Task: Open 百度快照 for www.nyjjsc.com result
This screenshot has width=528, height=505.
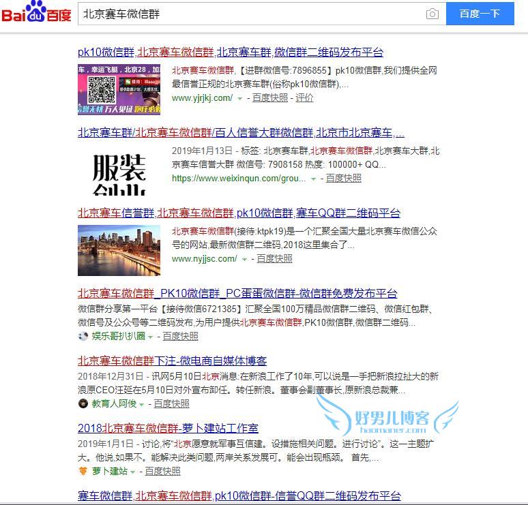Action: (x=274, y=259)
